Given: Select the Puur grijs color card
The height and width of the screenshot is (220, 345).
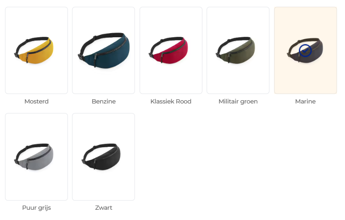Looking at the screenshot, I should coord(36,157).
